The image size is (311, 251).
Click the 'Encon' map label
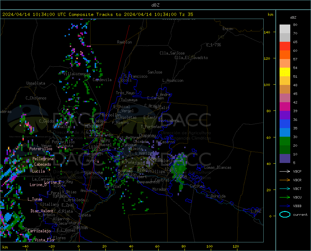[228, 29]
